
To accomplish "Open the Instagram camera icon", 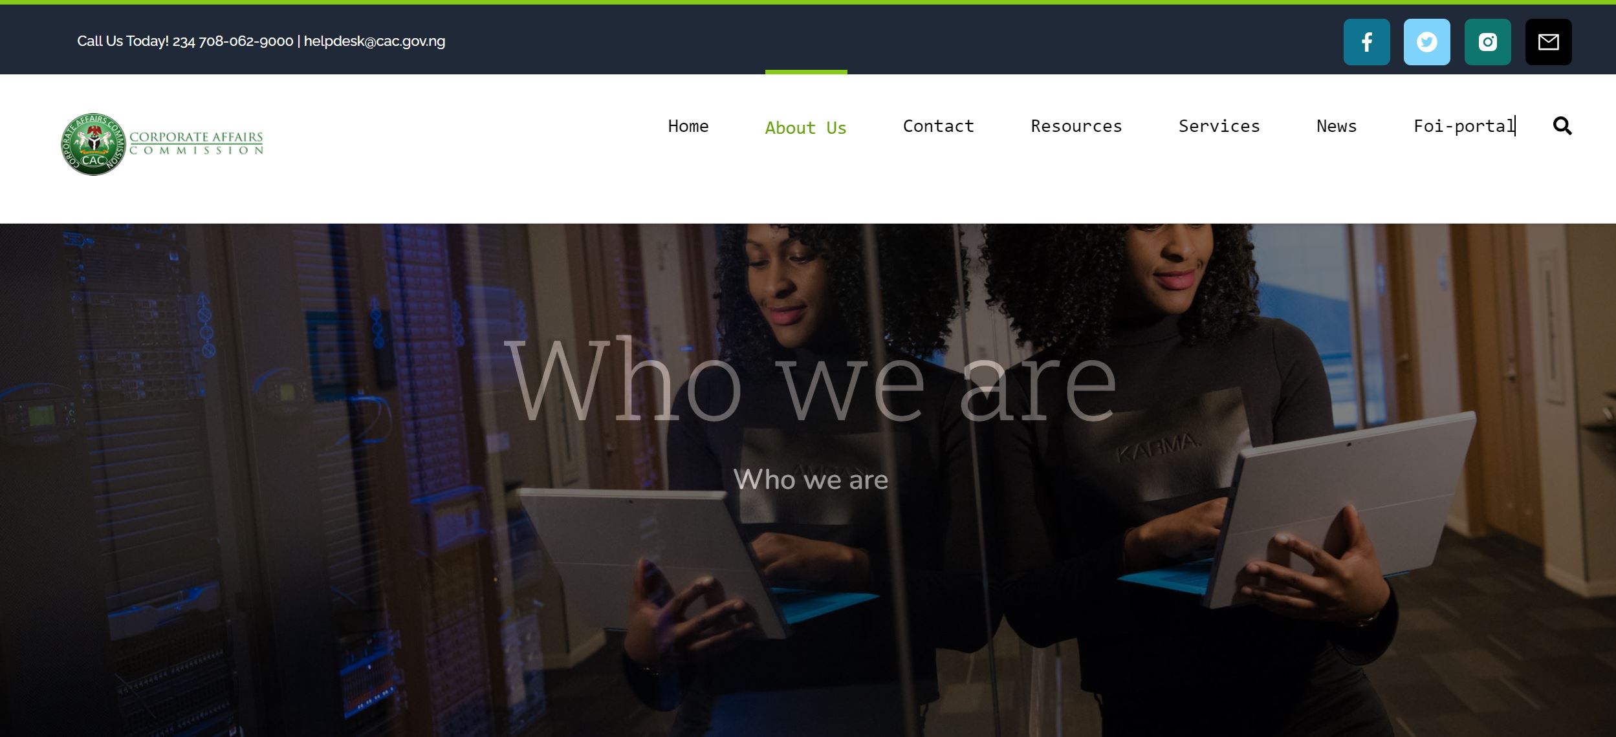I will click(1487, 42).
